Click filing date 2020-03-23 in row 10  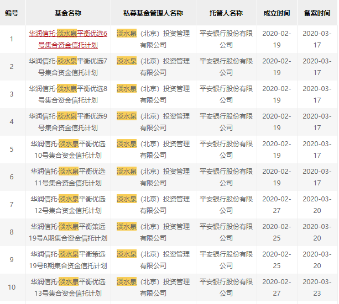317,287
